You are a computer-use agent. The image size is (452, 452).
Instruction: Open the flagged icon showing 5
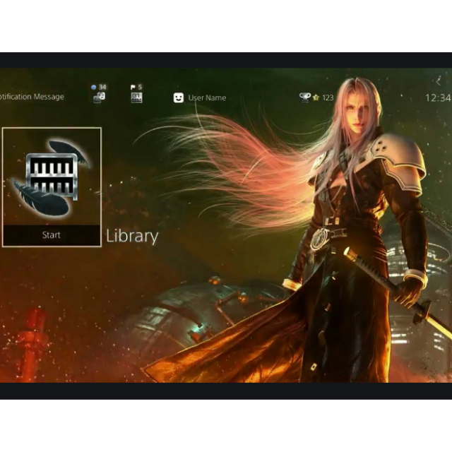[136, 98]
